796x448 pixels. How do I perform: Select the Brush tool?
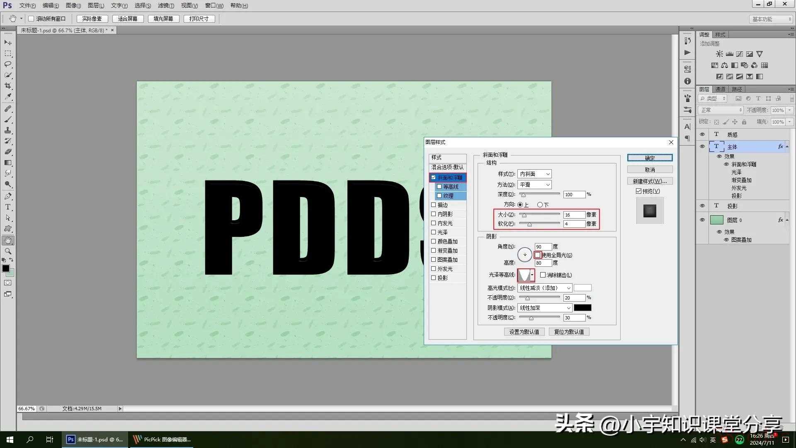click(x=8, y=119)
